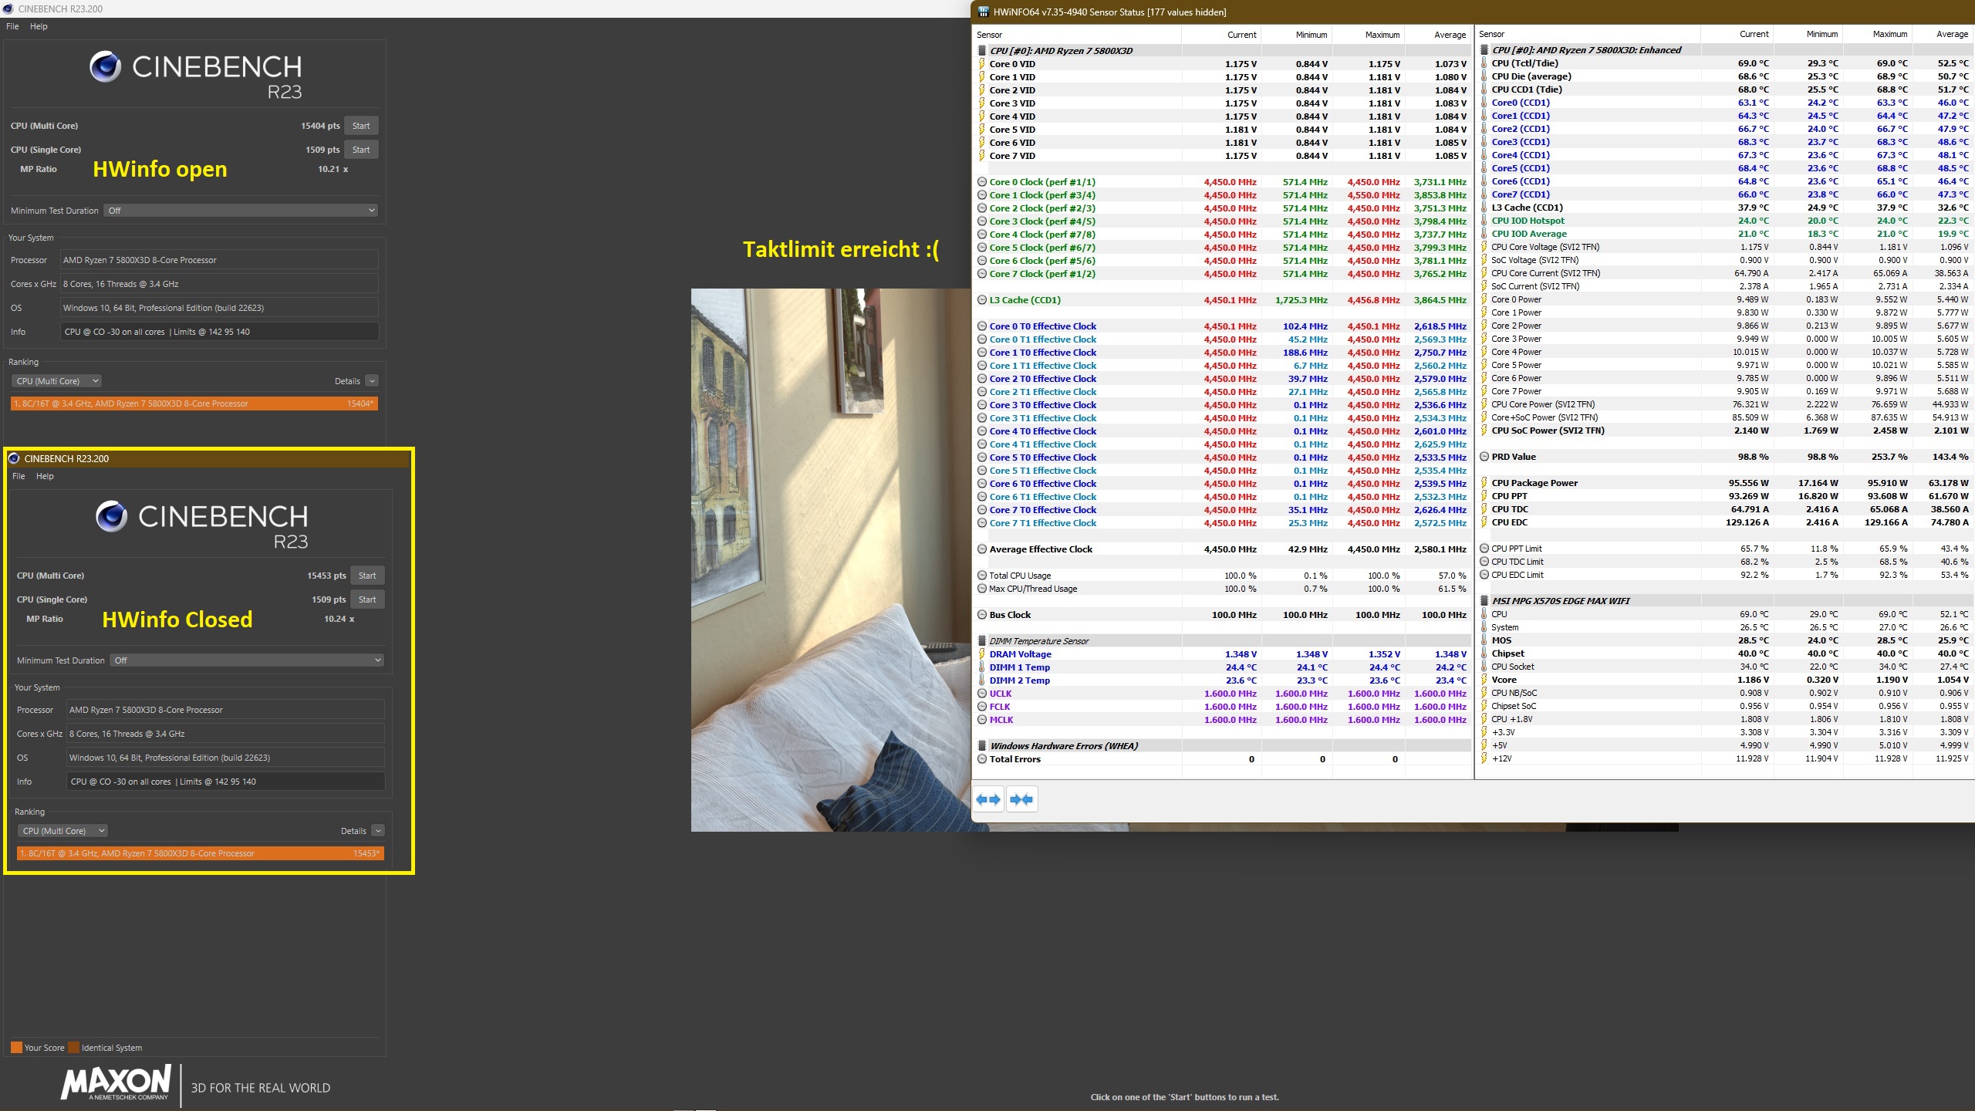
Task: Start the CPU (Multi Core) test showing 15404 pts
Action: click(361, 126)
